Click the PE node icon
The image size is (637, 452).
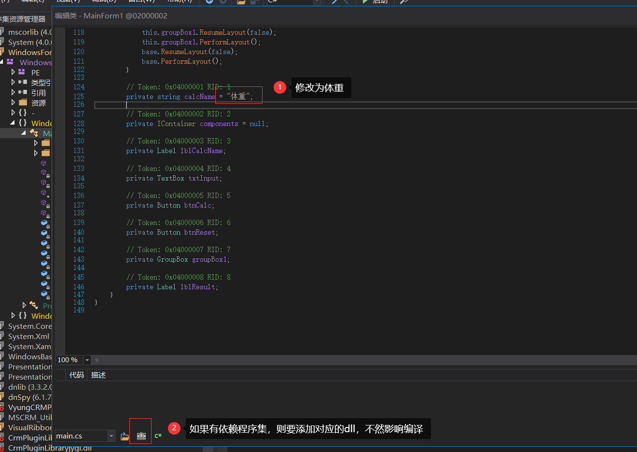click(22, 72)
